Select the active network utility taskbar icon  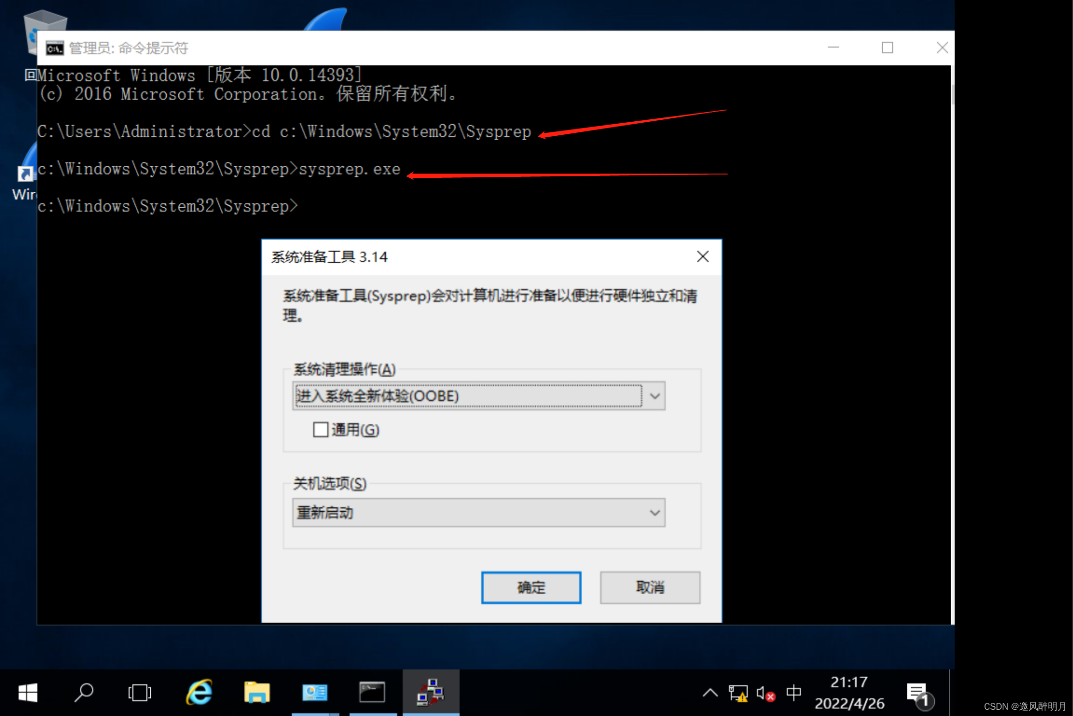[431, 693]
